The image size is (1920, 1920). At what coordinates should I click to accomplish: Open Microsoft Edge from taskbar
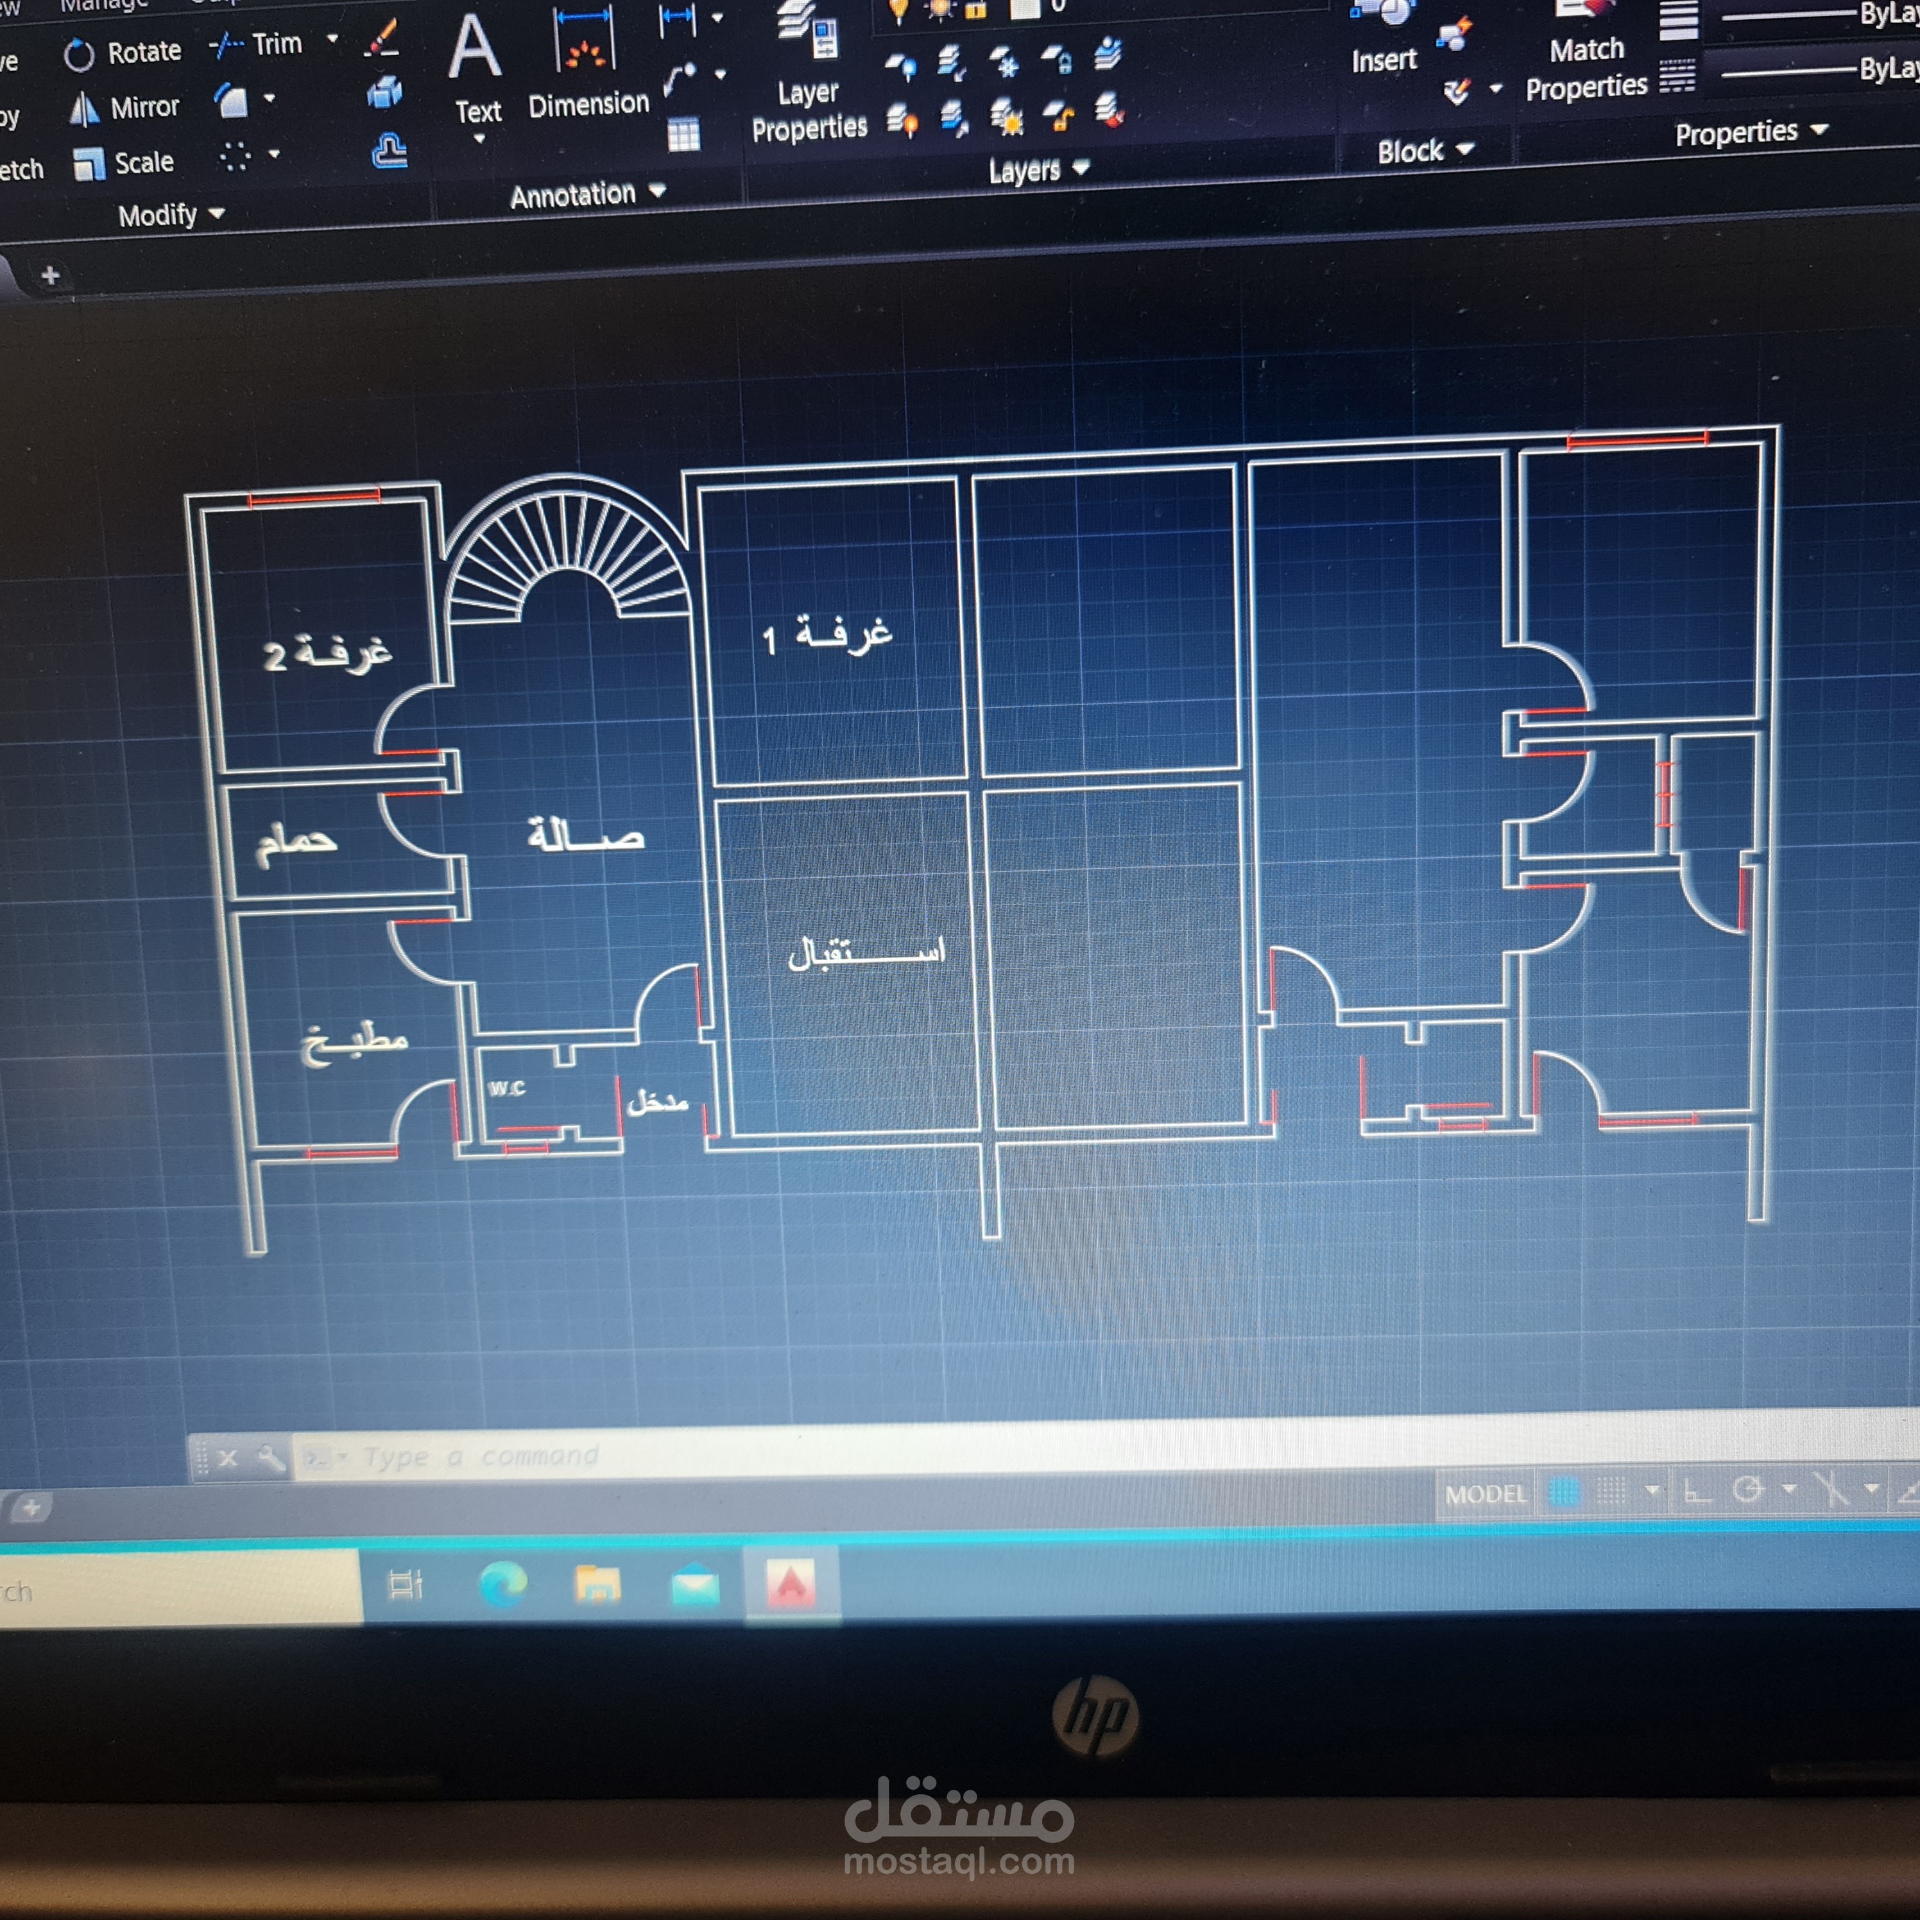click(x=503, y=1584)
